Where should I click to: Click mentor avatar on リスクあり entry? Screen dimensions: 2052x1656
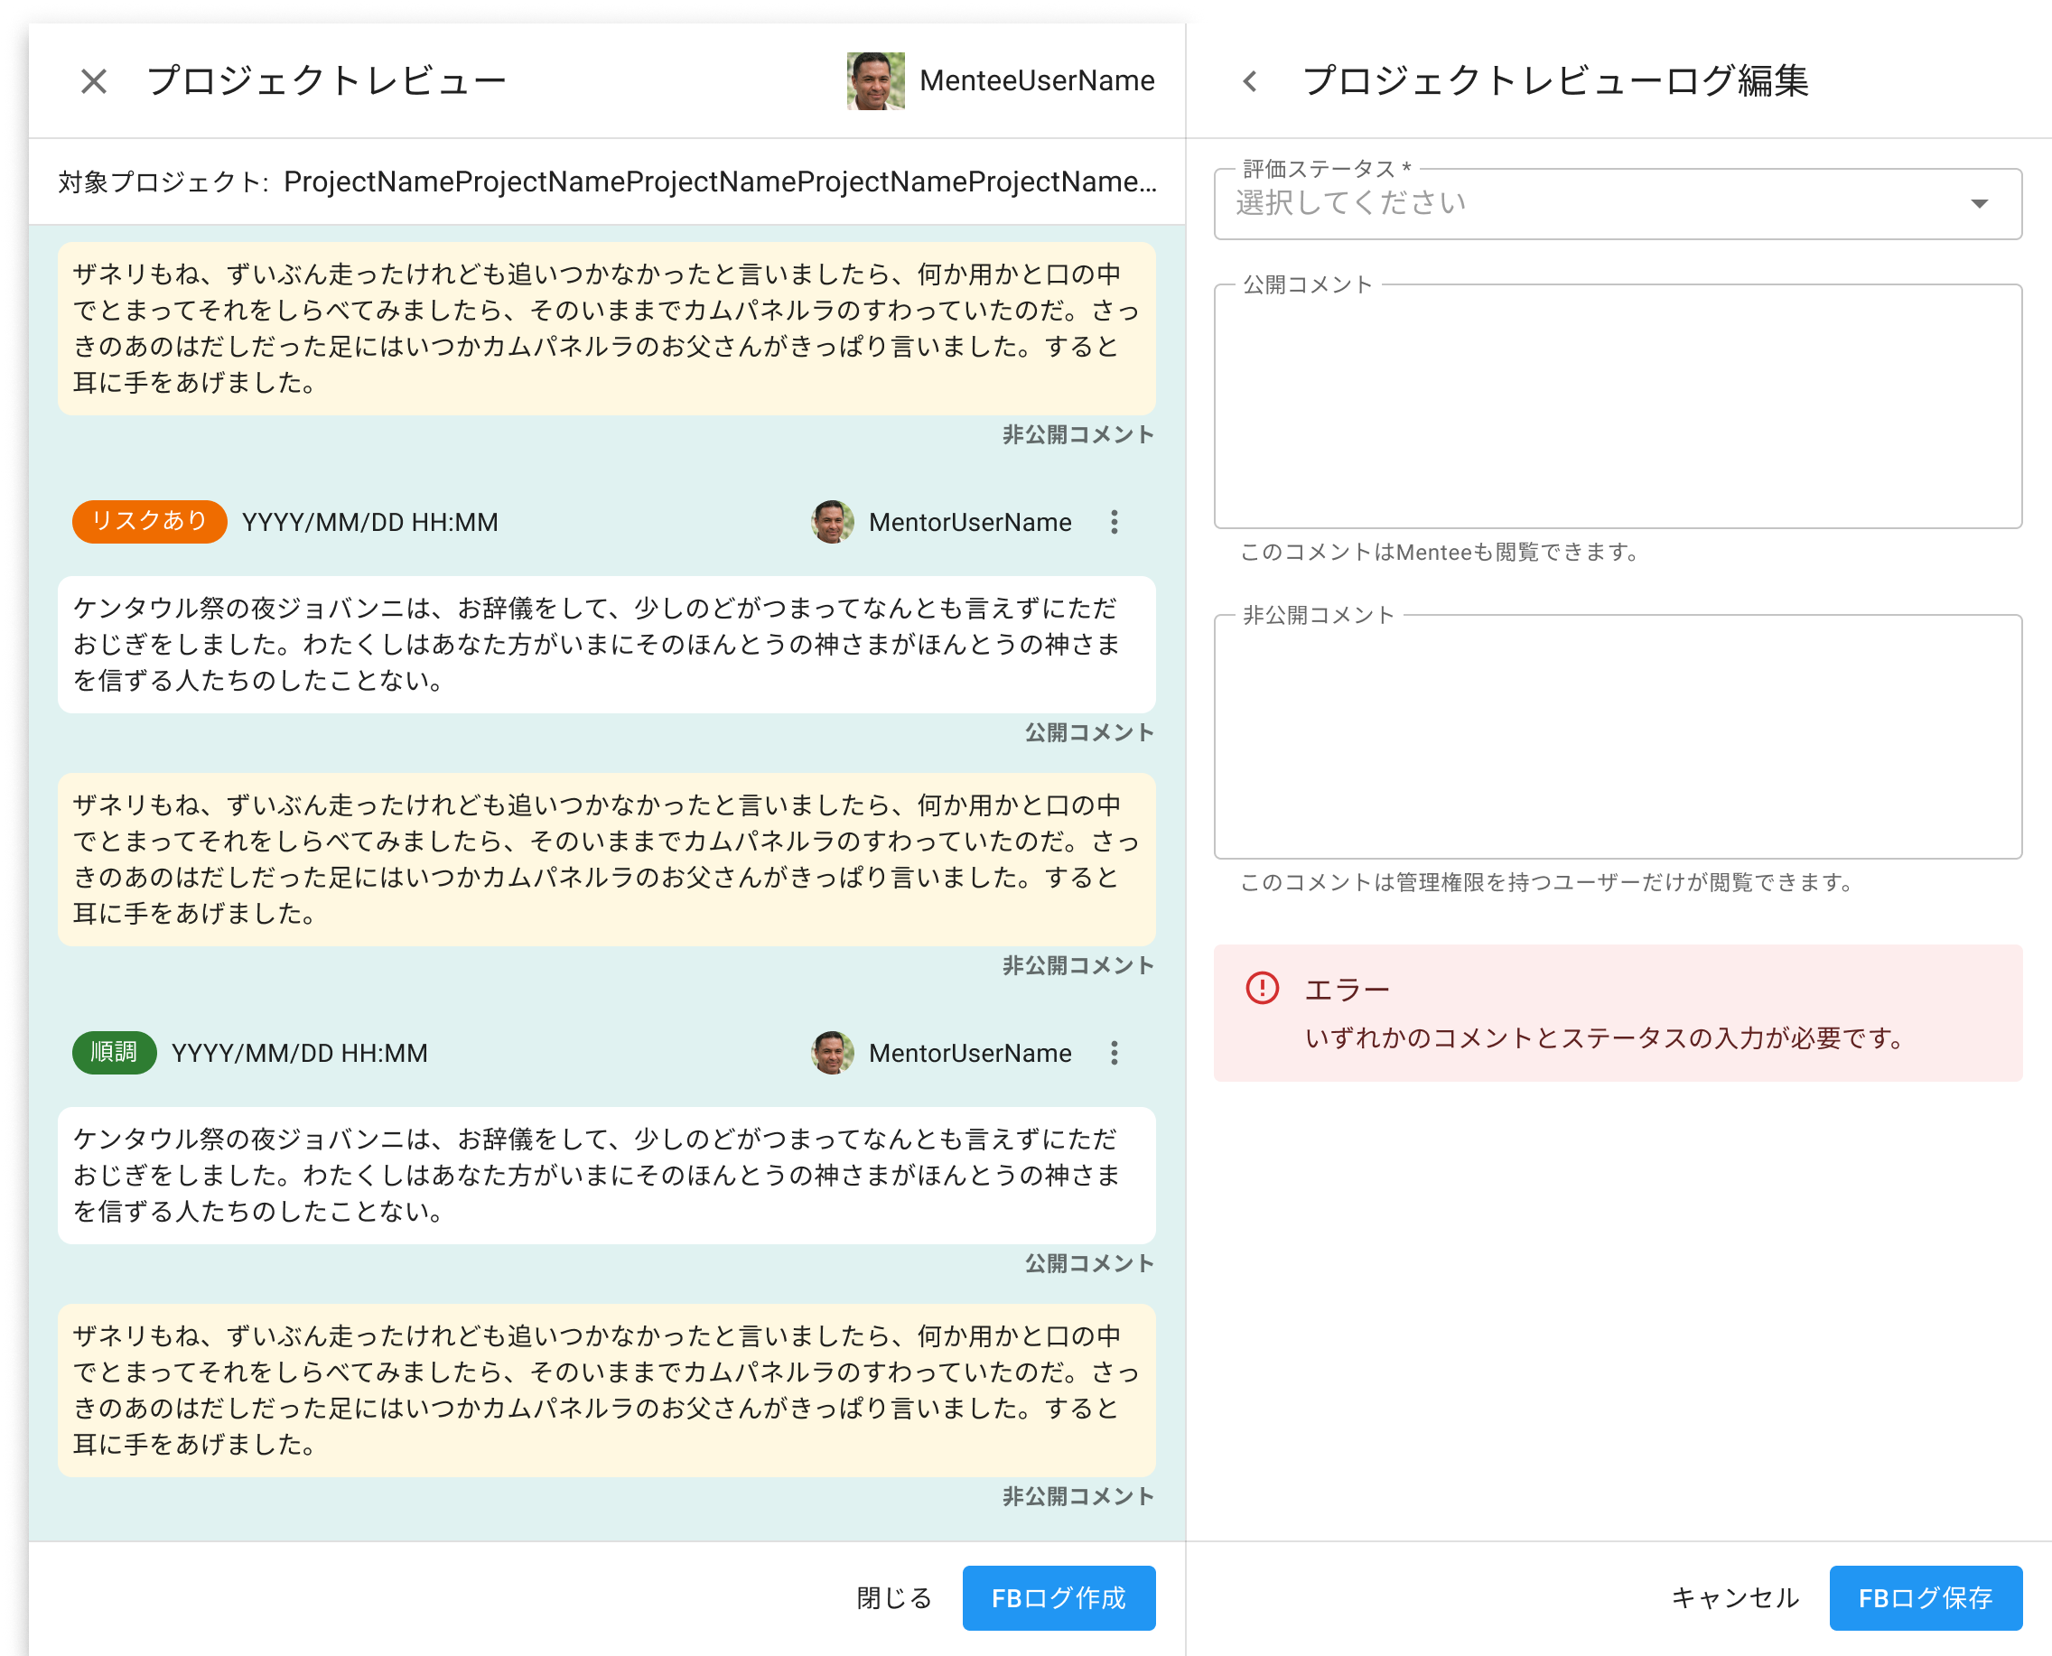tap(832, 522)
